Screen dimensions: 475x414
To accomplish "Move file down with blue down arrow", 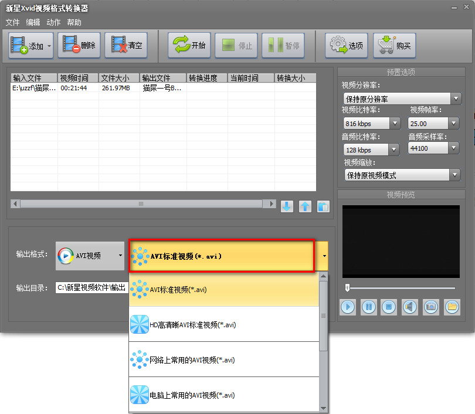I will tap(287, 206).
